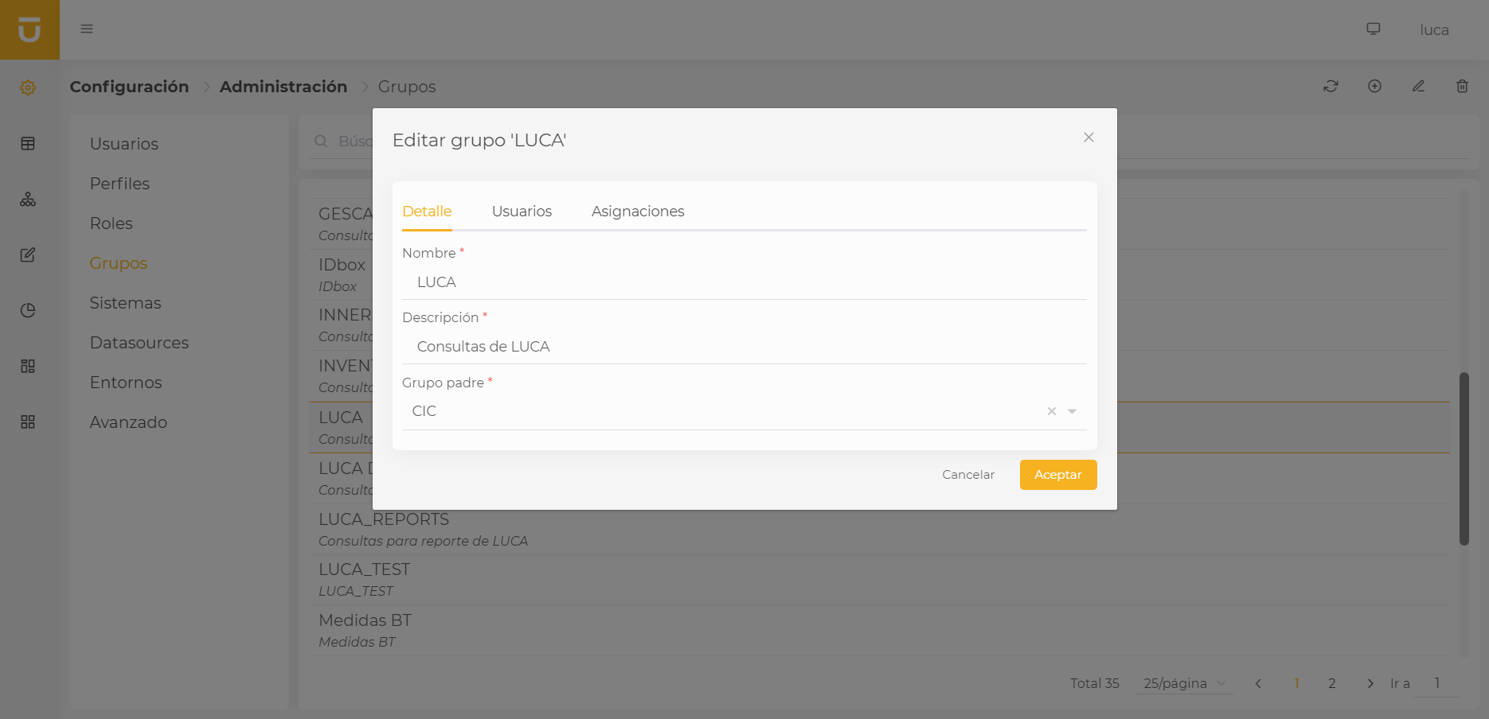Close the Editar grupo dialog
This screenshot has width=1489, height=719.
tap(1088, 138)
